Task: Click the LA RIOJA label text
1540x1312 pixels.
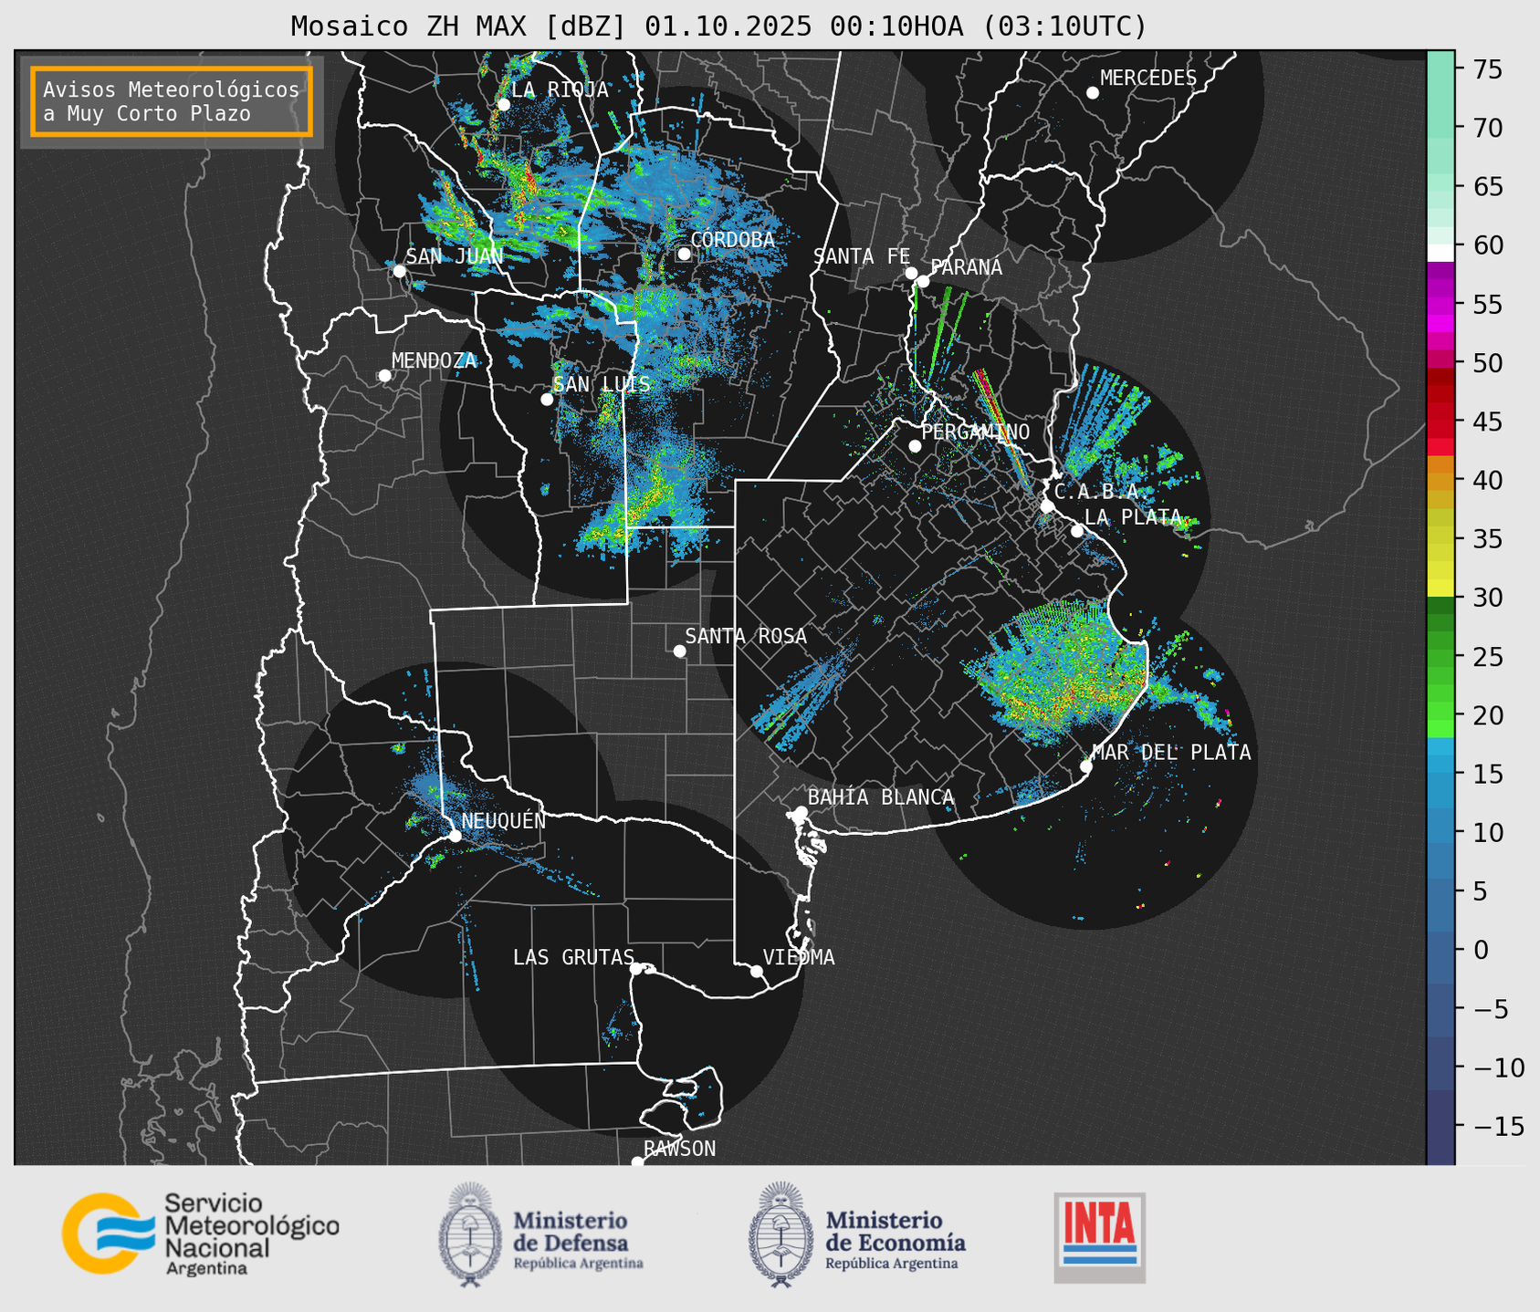Action: 560,89
